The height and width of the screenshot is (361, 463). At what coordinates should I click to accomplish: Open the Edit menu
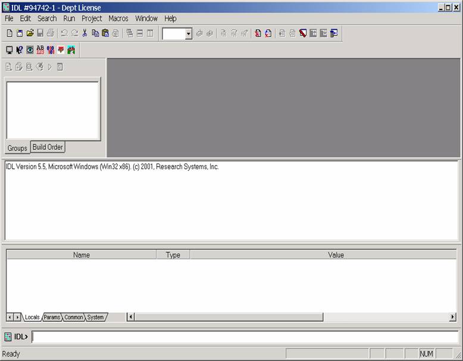tap(26, 18)
